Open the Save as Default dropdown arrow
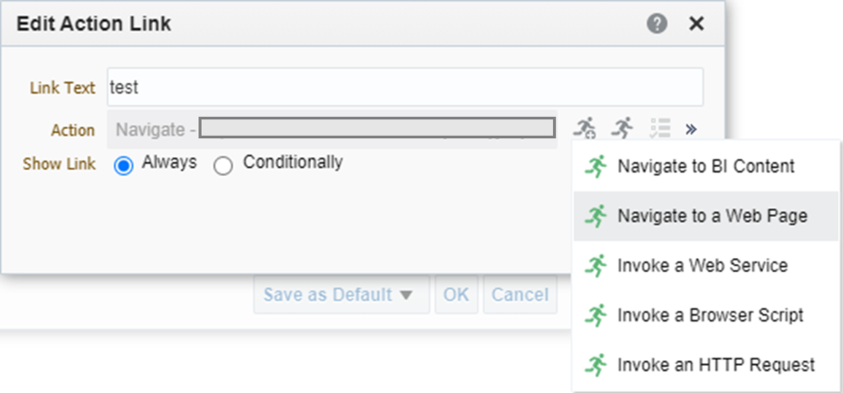 [x=406, y=294]
